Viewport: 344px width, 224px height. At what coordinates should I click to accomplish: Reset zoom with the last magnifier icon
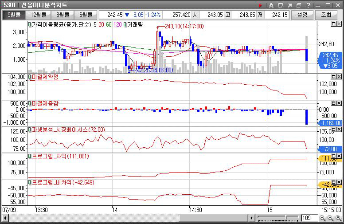tap(338, 218)
